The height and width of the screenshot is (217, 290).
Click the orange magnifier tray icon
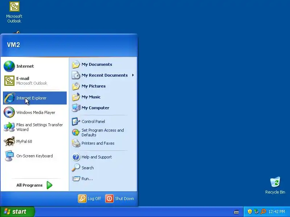[x=263, y=212]
